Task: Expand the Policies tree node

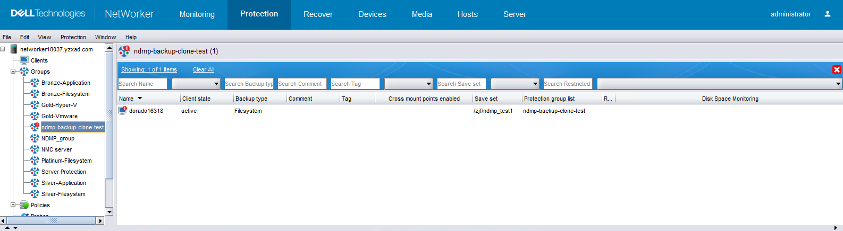Action: click(13, 205)
